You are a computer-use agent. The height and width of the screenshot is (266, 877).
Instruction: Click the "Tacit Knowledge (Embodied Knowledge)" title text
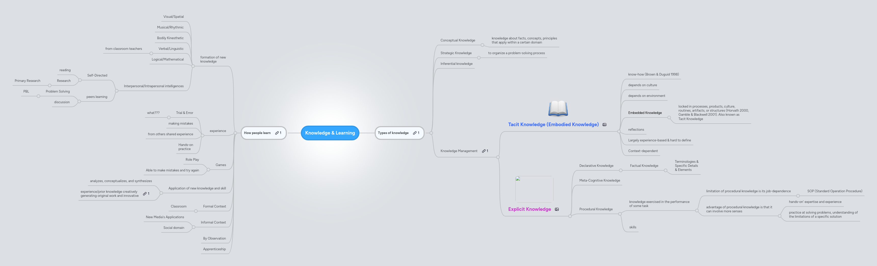coord(553,124)
